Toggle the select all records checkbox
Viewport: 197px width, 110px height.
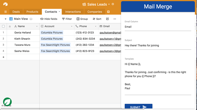3,26
